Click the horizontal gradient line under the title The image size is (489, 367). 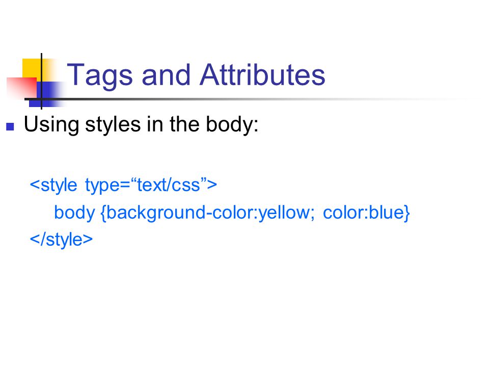coord(247,99)
